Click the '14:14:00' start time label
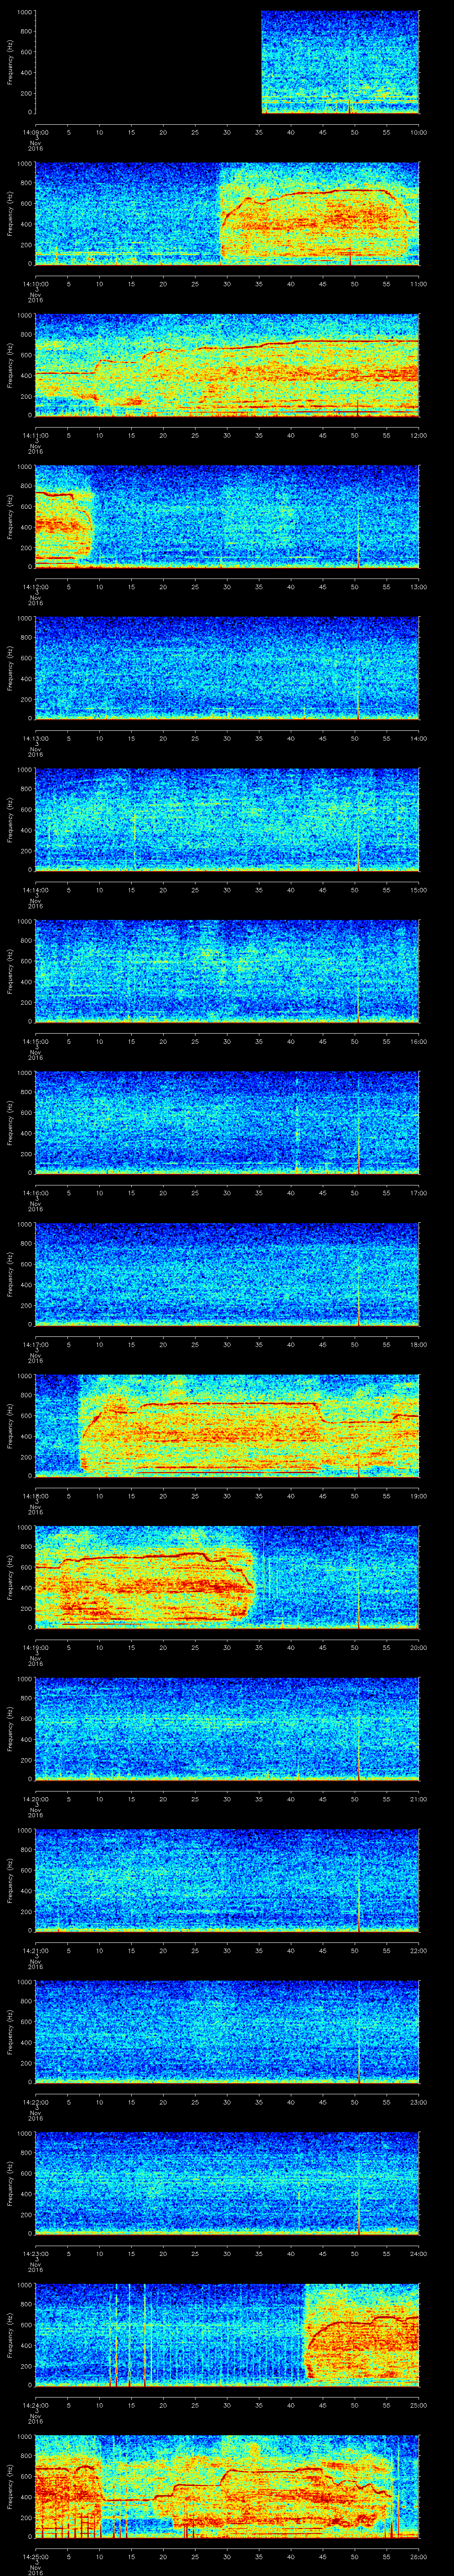The height and width of the screenshot is (2576, 454). (35, 890)
